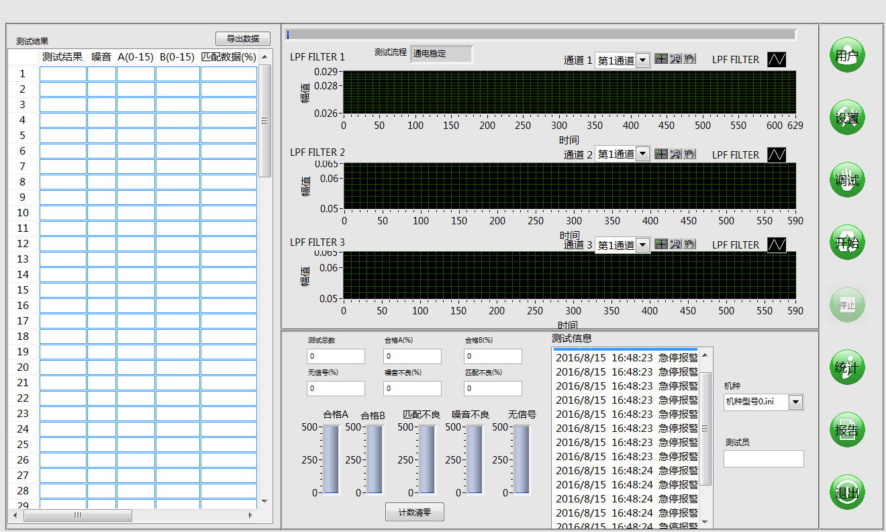Viewport: 886px width, 532px height.
Task: Select the row 10 A(0-15) cell
Action: 136,213
